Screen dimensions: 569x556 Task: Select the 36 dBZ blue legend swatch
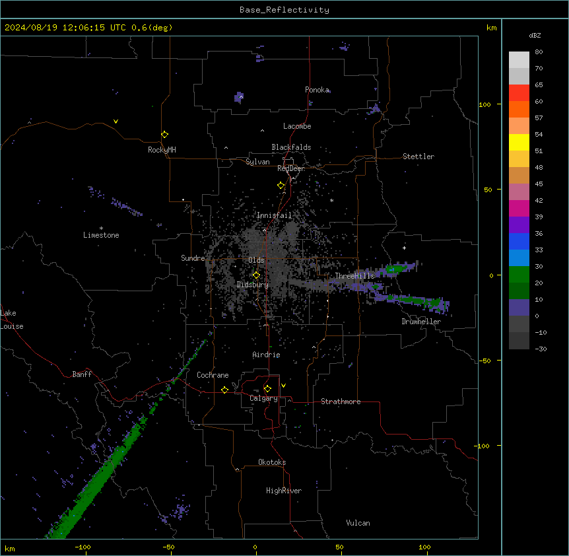(519, 241)
